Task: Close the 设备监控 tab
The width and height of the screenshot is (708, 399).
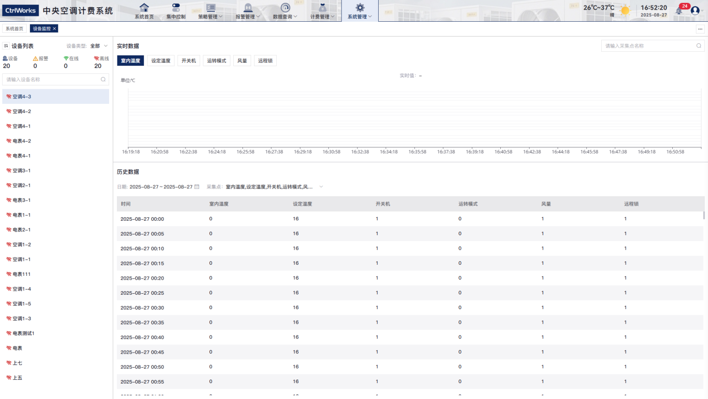Action: (55, 29)
